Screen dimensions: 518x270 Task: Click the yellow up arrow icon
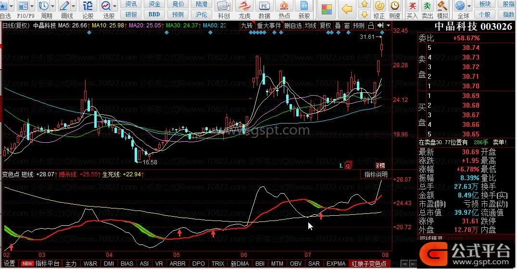click(x=365, y=4)
